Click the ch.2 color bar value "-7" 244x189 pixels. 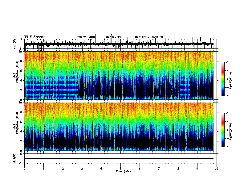point(227,147)
